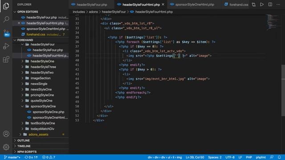Open the editor More Actions ellipsis

pyautogui.click(x=278, y=4)
